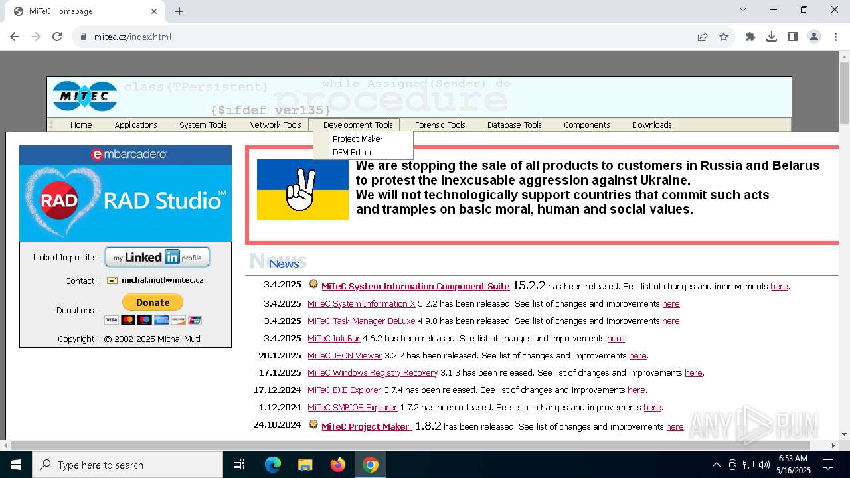The width and height of the screenshot is (850, 478).
Task: Click 'here' for InfoBar 4.6.2 changes
Action: pyautogui.click(x=616, y=338)
